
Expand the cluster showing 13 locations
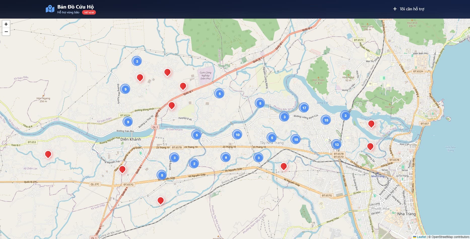(337, 144)
